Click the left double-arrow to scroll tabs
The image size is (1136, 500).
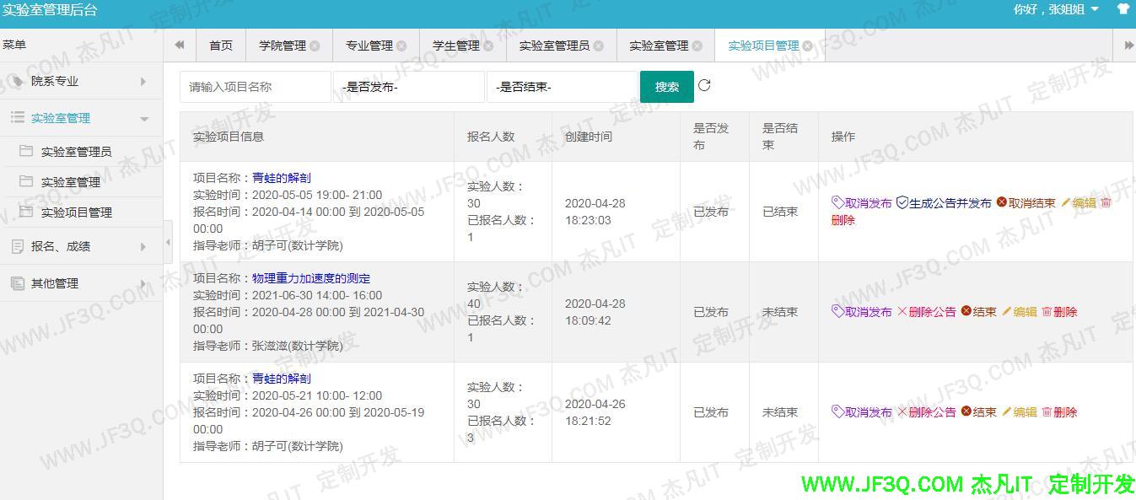[x=180, y=46]
